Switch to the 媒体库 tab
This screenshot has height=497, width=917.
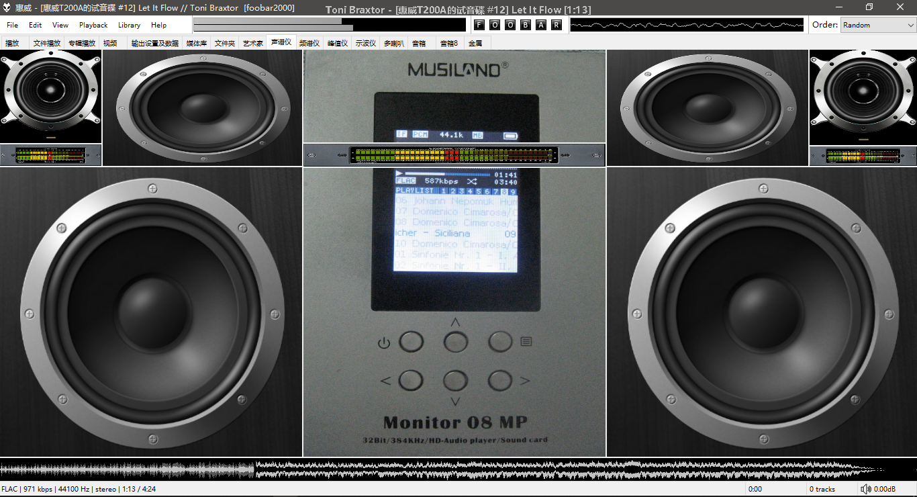197,43
